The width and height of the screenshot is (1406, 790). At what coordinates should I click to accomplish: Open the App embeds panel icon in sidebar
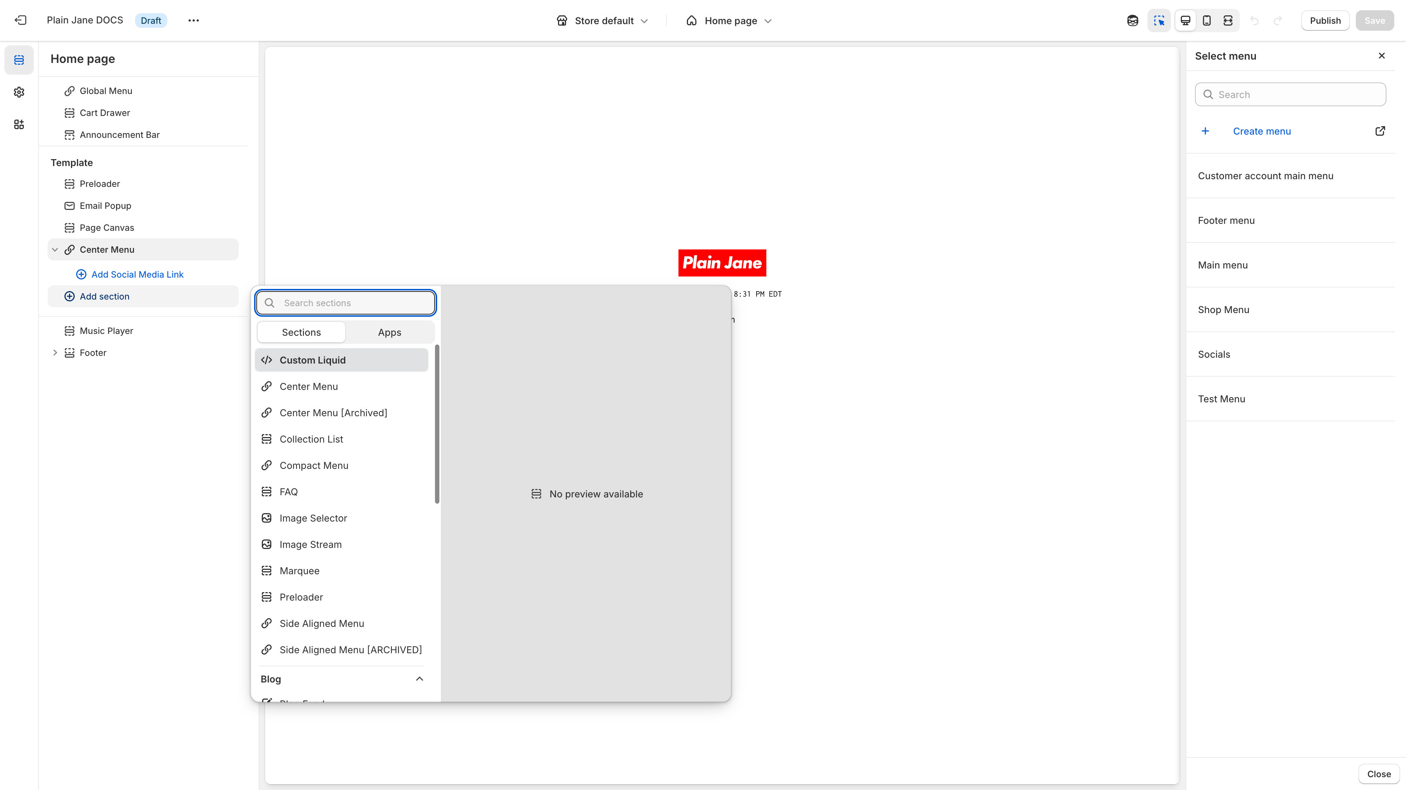[19, 124]
